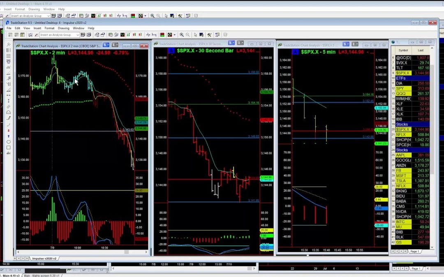Click zoom in magnifier in back window toolbar
The width and height of the screenshot is (444, 277).
click(153, 16)
